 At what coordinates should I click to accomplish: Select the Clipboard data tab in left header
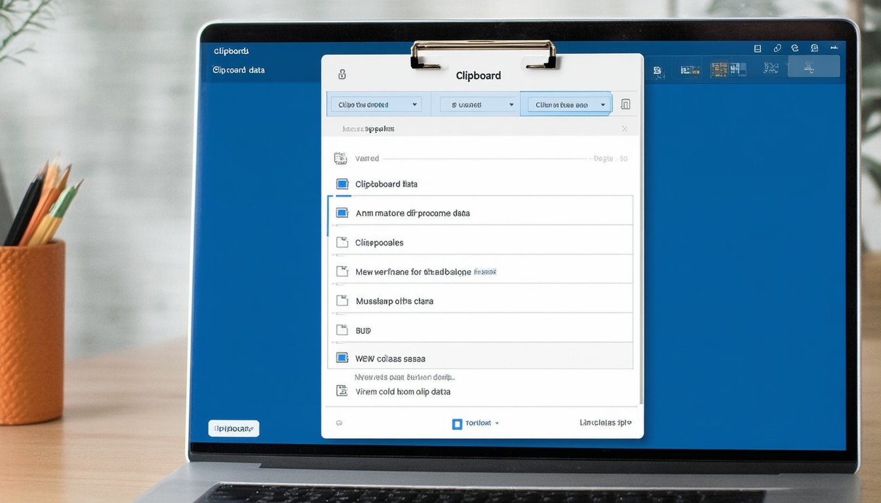click(239, 70)
